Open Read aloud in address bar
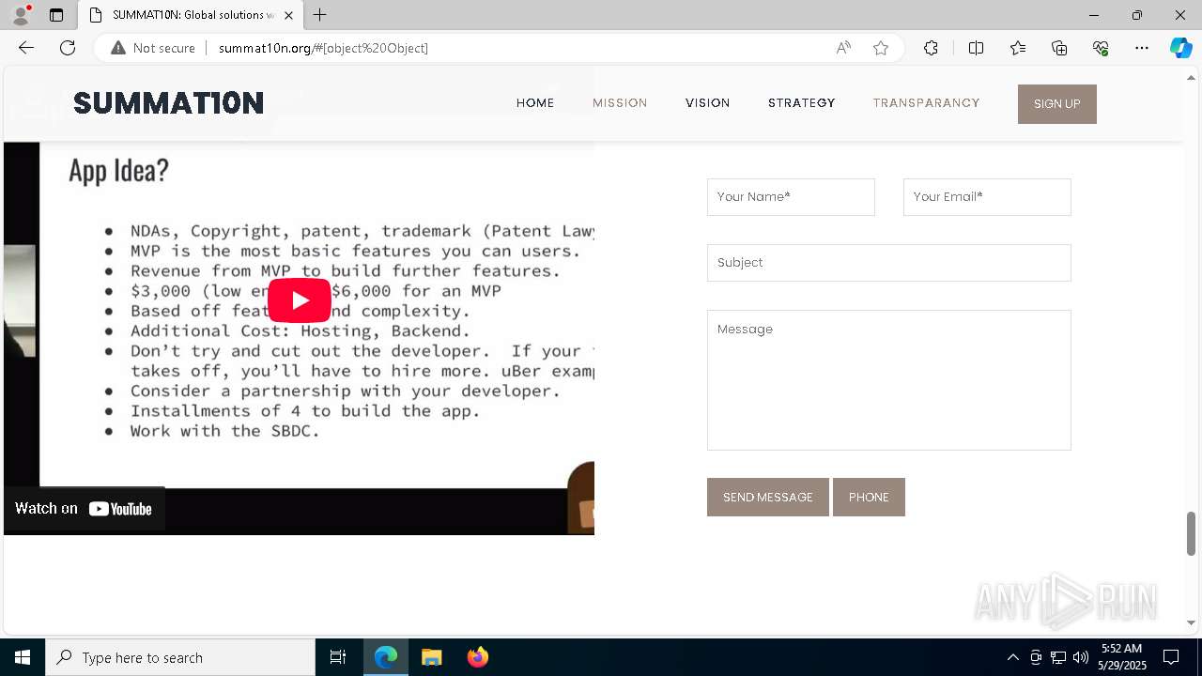Image resolution: width=1202 pixels, height=676 pixels. point(843,48)
